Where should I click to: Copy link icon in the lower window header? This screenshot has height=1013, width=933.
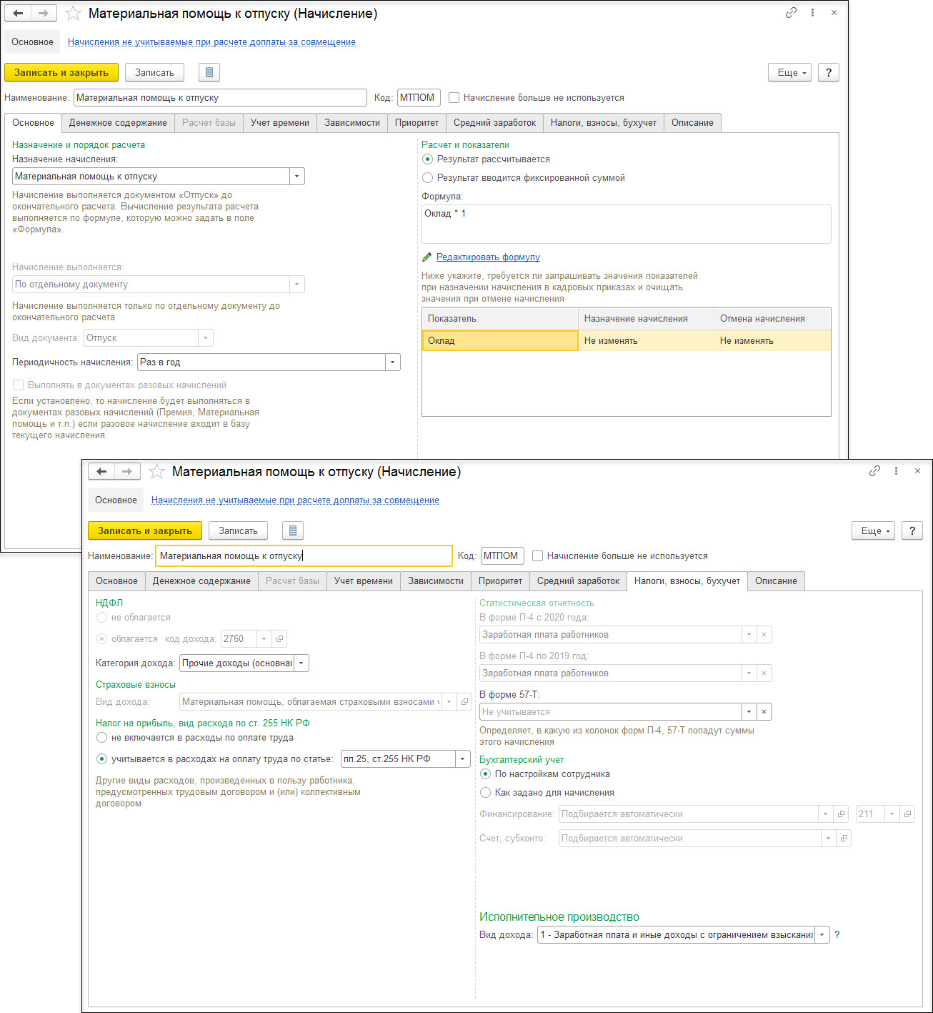tap(874, 471)
